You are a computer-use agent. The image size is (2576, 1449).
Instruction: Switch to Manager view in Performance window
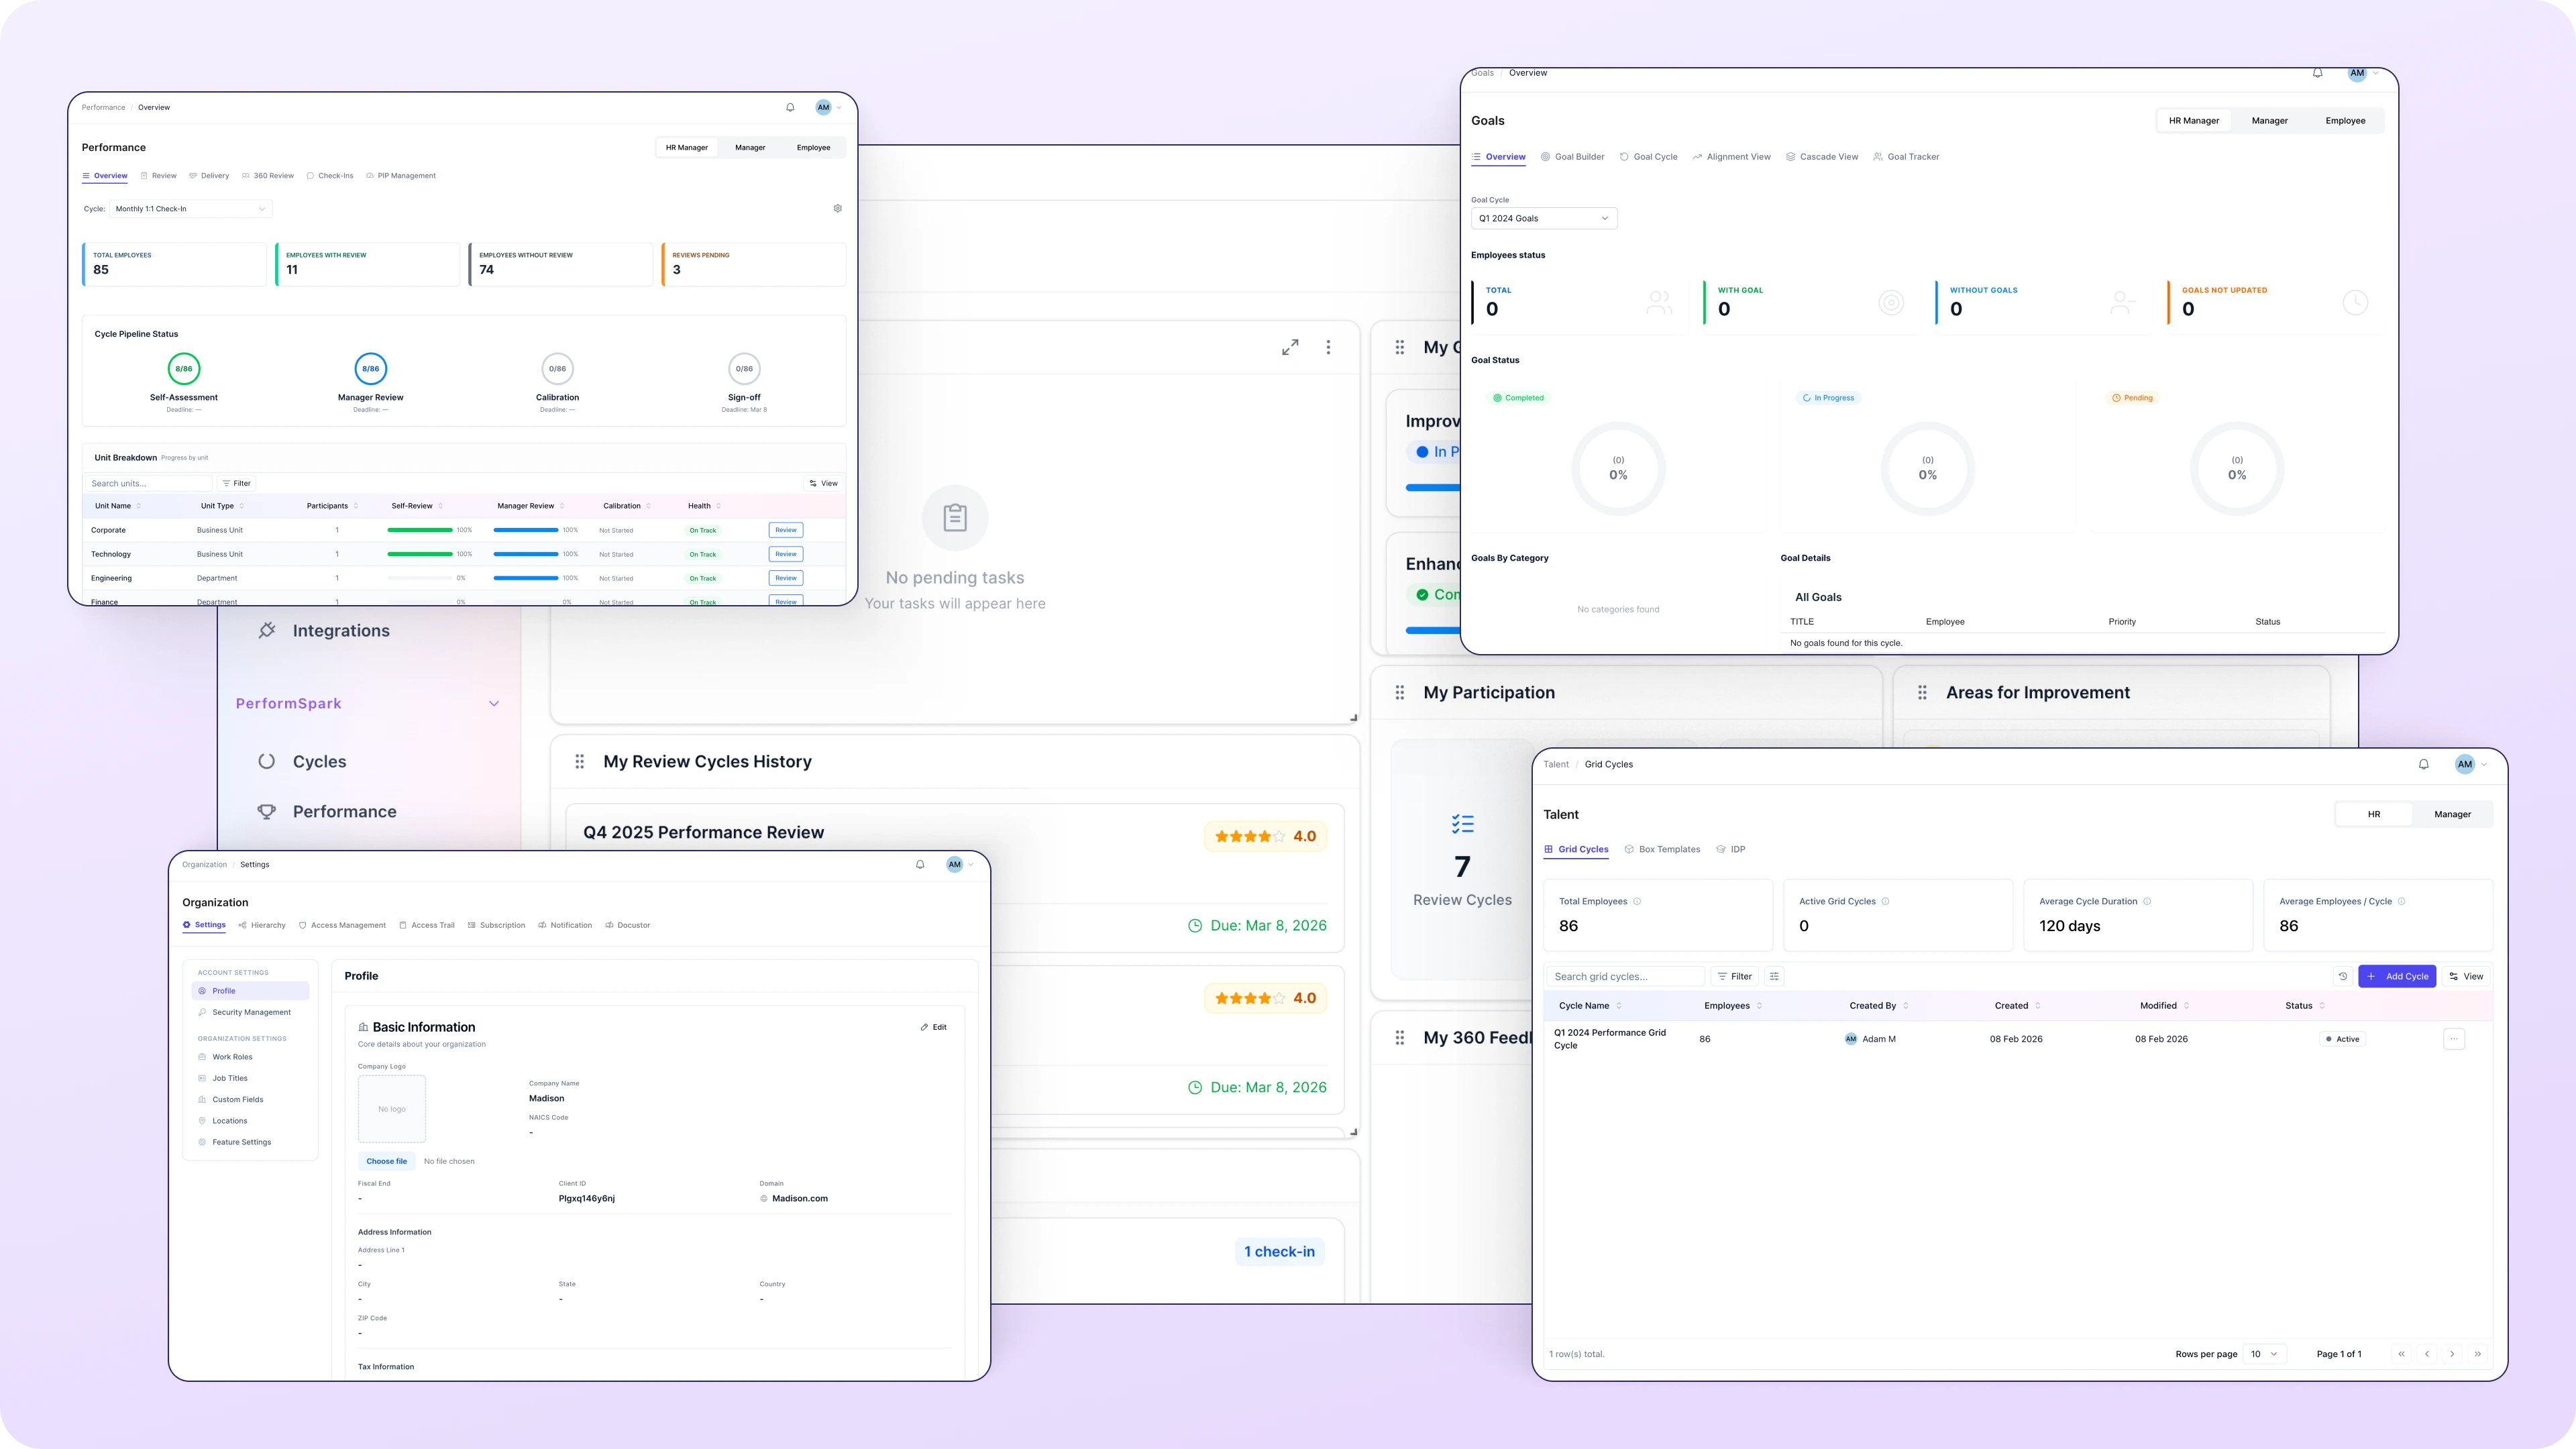(x=750, y=147)
